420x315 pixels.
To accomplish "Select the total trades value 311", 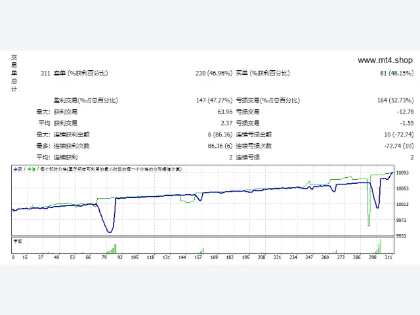I will 45,73.
